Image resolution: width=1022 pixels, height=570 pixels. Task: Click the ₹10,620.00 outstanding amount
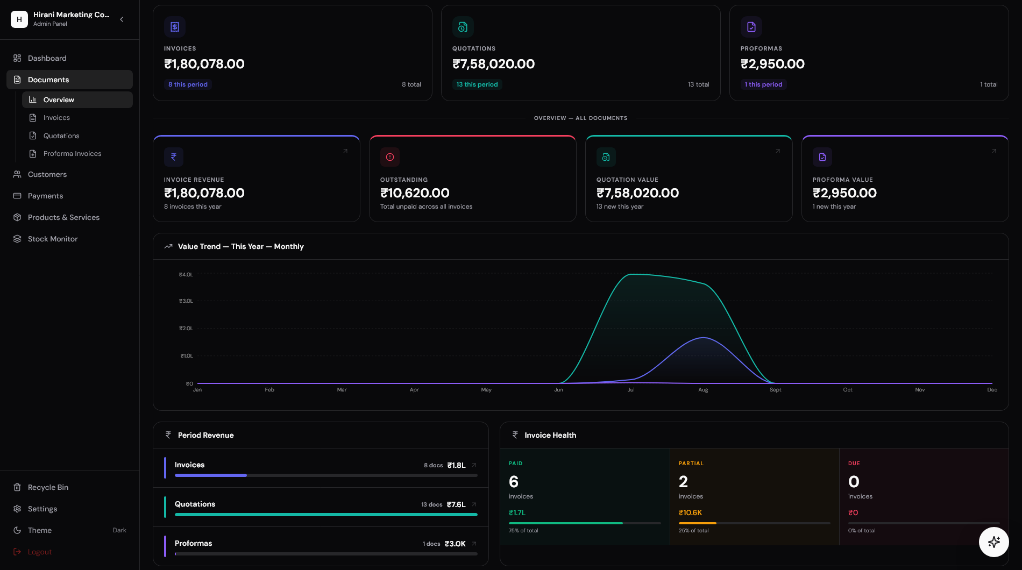click(x=415, y=193)
